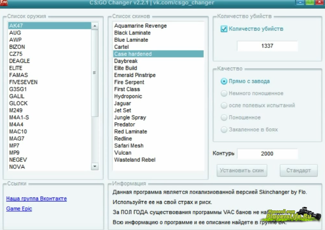Select M249 in the weapon list
Viewport: 325px width, 230px height.
49,110
